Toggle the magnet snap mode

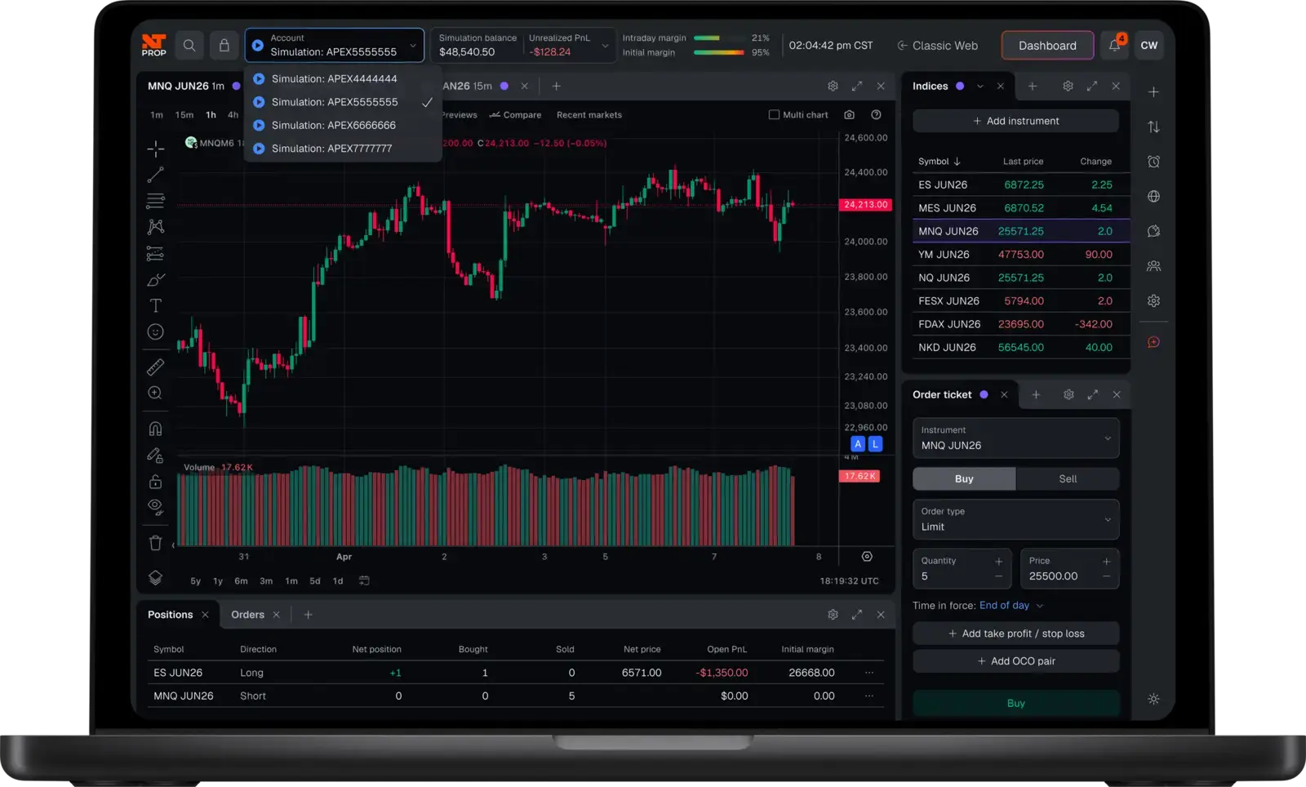(x=155, y=429)
